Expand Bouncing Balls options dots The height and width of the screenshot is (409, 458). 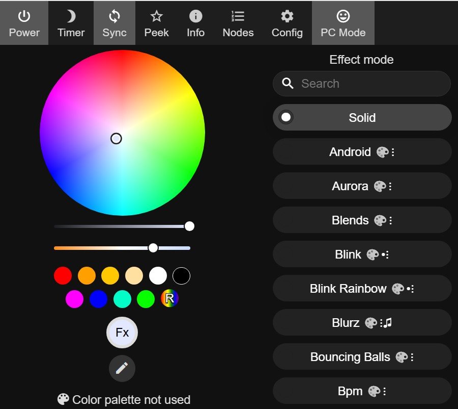tap(413, 357)
